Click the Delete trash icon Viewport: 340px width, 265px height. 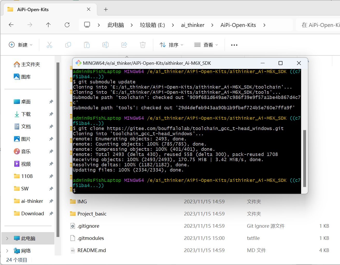coord(143,45)
